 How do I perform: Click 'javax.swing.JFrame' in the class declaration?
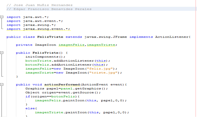(106, 37)
